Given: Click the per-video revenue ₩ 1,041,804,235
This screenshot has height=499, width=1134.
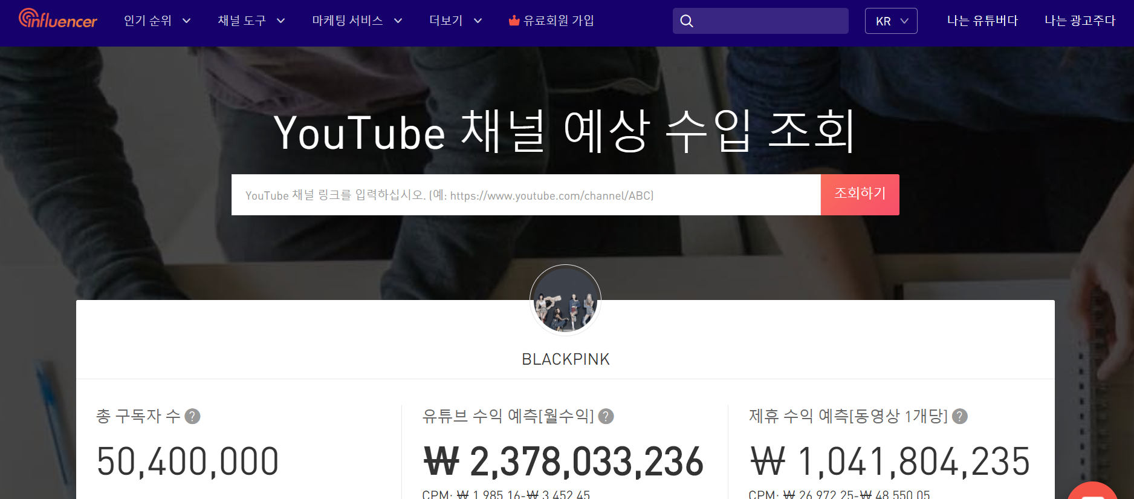Looking at the screenshot, I should (x=890, y=461).
